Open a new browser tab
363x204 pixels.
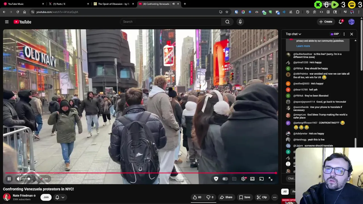point(185,4)
